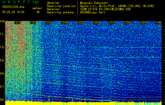Select the 1334 time marker
This screenshot has width=165, height=105.
pos(65,23)
